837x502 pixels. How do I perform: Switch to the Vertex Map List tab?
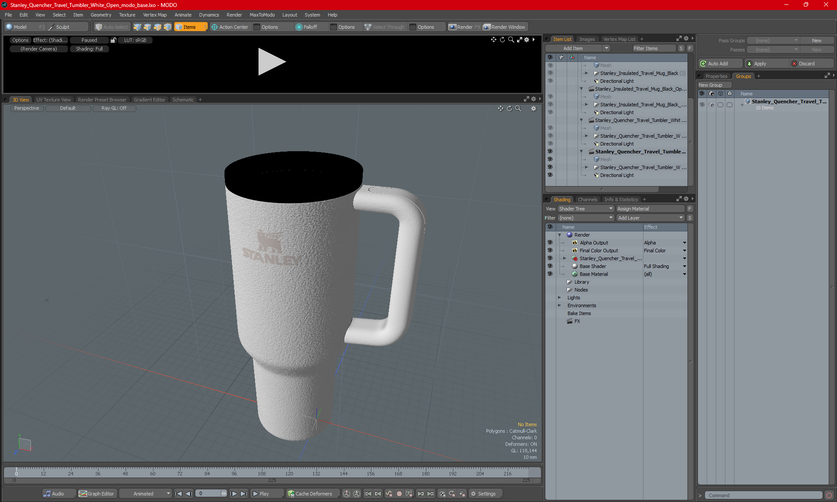[619, 39]
